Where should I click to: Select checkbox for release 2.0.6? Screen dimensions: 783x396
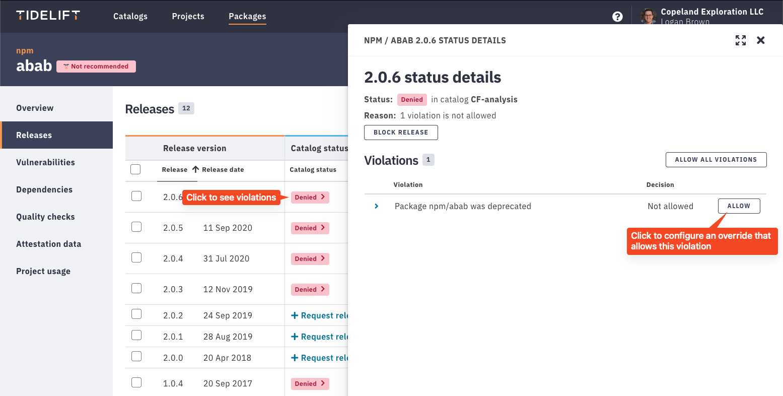tap(136, 196)
